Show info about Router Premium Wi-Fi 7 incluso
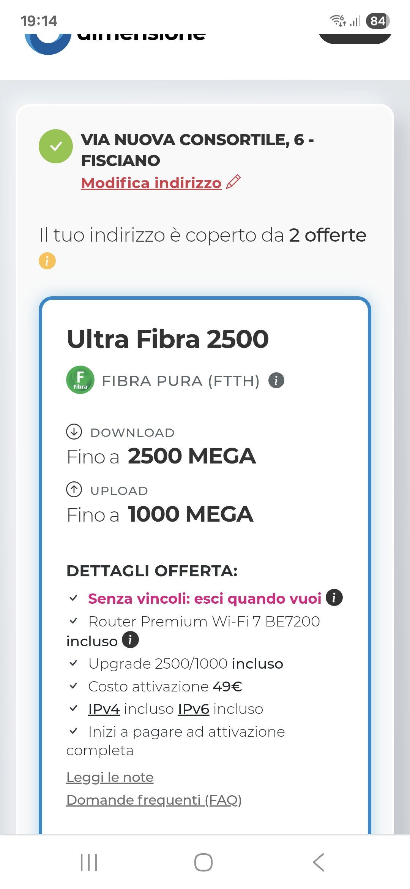Viewport: 410px width, 889px height. point(130,640)
